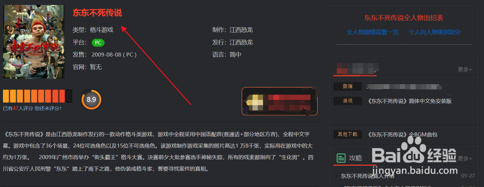This screenshot has width=484, height=187.
Task: Open 简体中文免安装版 download link
Action: (410, 101)
